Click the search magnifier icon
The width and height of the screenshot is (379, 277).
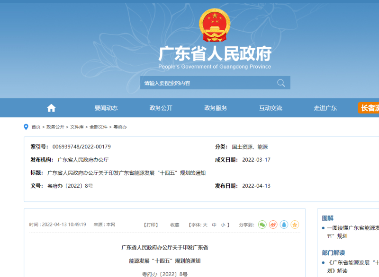tap(281, 83)
